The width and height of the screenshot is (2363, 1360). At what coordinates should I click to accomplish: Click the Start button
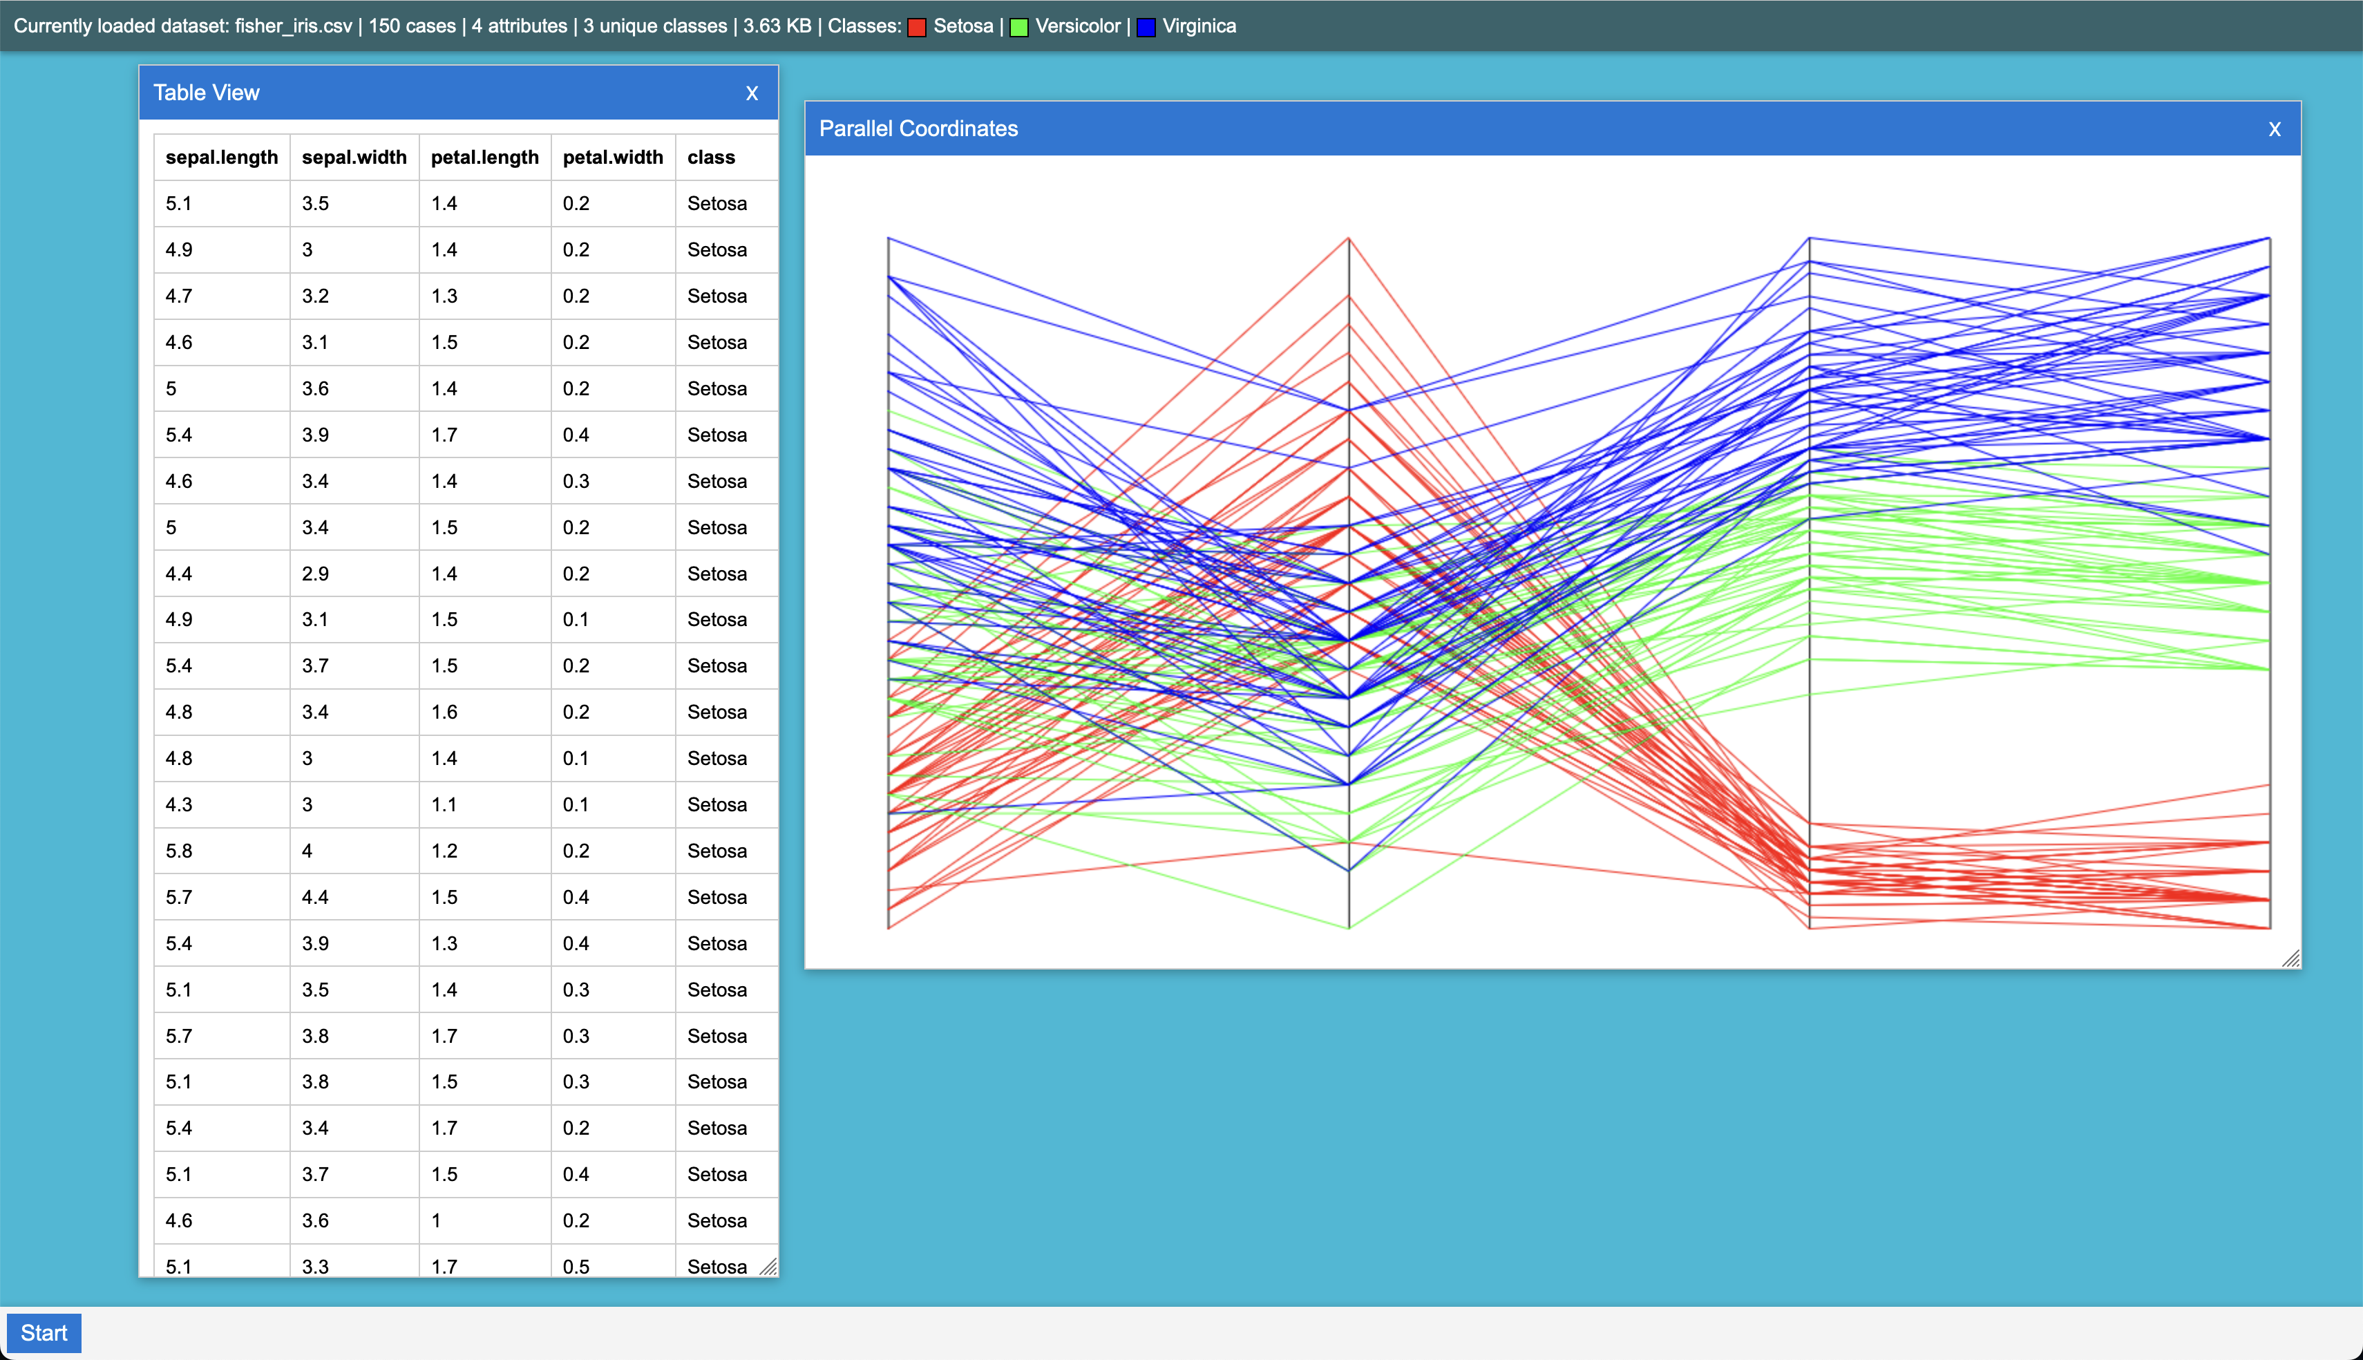[x=44, y=1333]
